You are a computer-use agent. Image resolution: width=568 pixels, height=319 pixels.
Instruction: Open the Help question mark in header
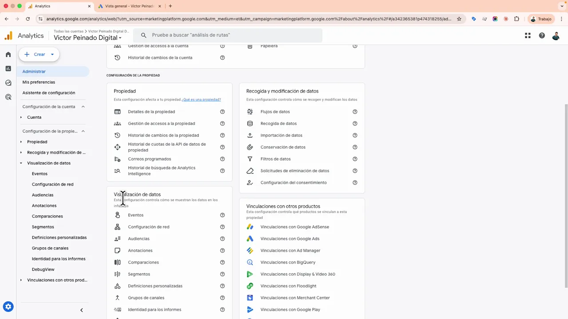point(542,35)
